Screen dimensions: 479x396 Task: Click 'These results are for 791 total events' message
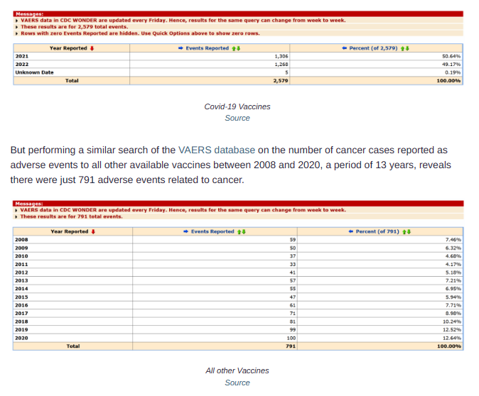(71, 216)
